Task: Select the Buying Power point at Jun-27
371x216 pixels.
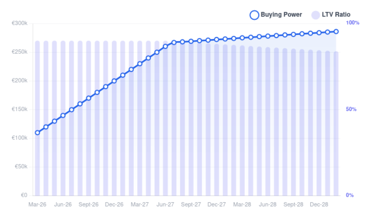Action: [165, 46]
